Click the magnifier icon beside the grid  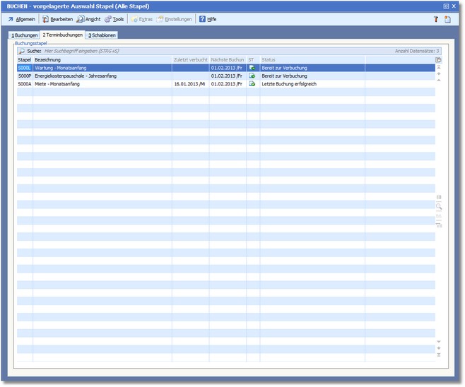point(439,207)
